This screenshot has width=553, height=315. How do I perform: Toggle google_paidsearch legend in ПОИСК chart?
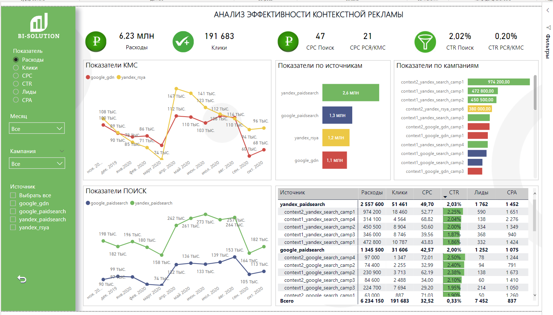pyautogui.click(x=107, y=203)
